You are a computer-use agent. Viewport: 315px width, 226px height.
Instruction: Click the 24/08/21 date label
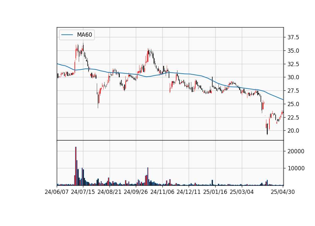[110, 192]
